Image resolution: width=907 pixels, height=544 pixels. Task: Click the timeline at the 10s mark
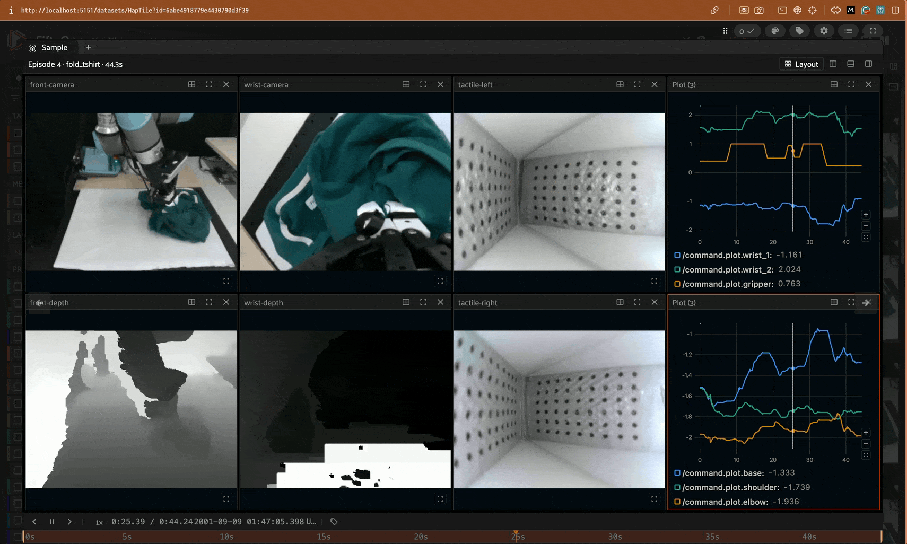click(x=226, y=537)
